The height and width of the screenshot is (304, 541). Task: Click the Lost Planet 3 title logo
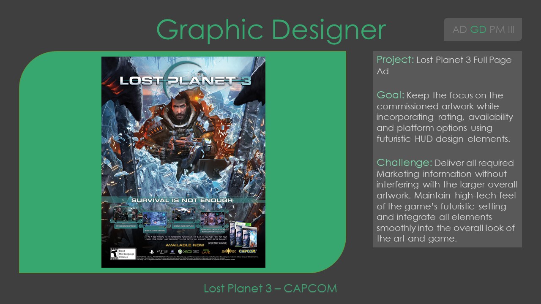185,81
